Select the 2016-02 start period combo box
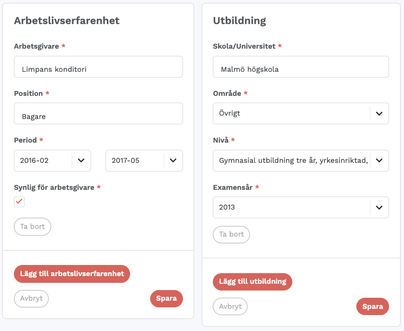404x331 pixels. point(52,160)
